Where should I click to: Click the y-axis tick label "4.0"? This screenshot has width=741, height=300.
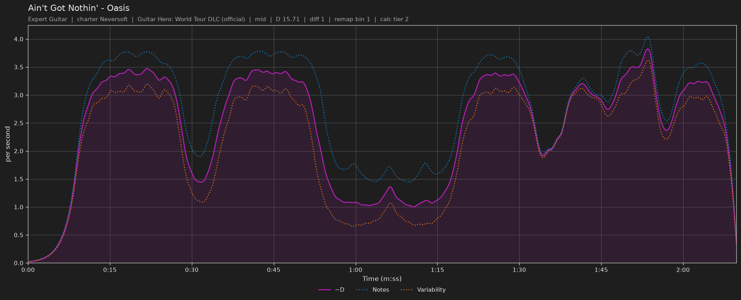19,40
